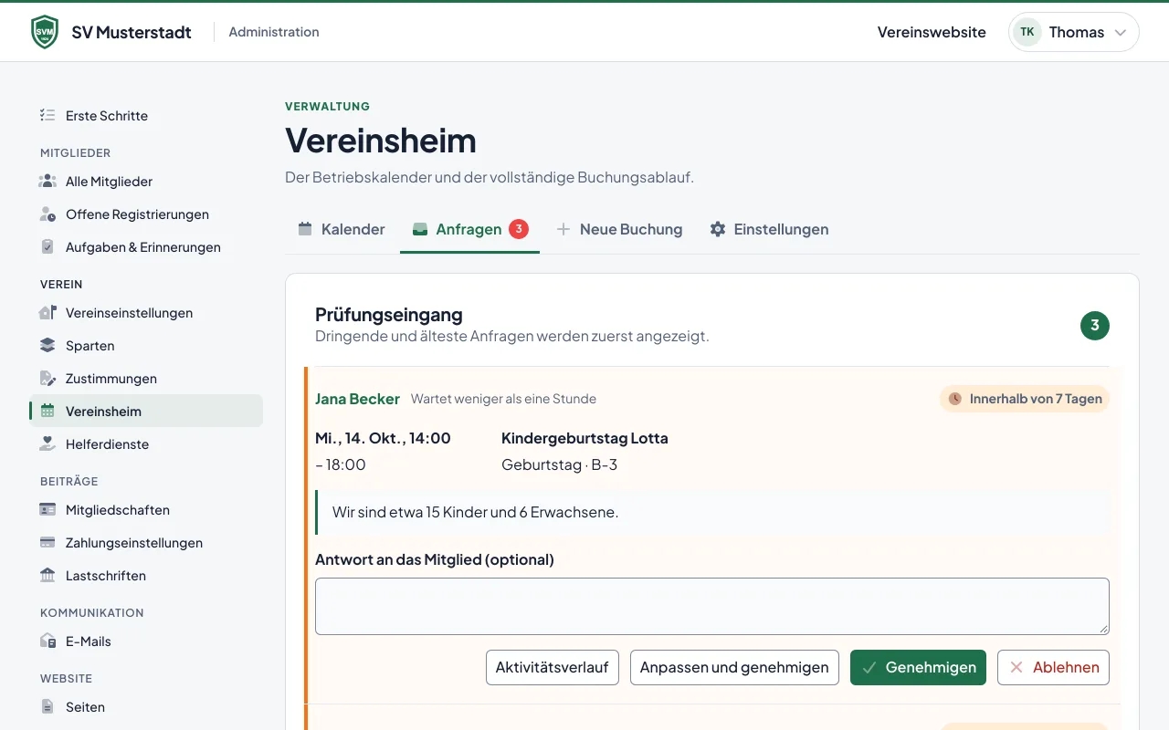This screenshot has width=1169, height=730.
Task: Click the Aufgaben & Erinnerungen clipboard icon
Action: click(x=47, y=247)
